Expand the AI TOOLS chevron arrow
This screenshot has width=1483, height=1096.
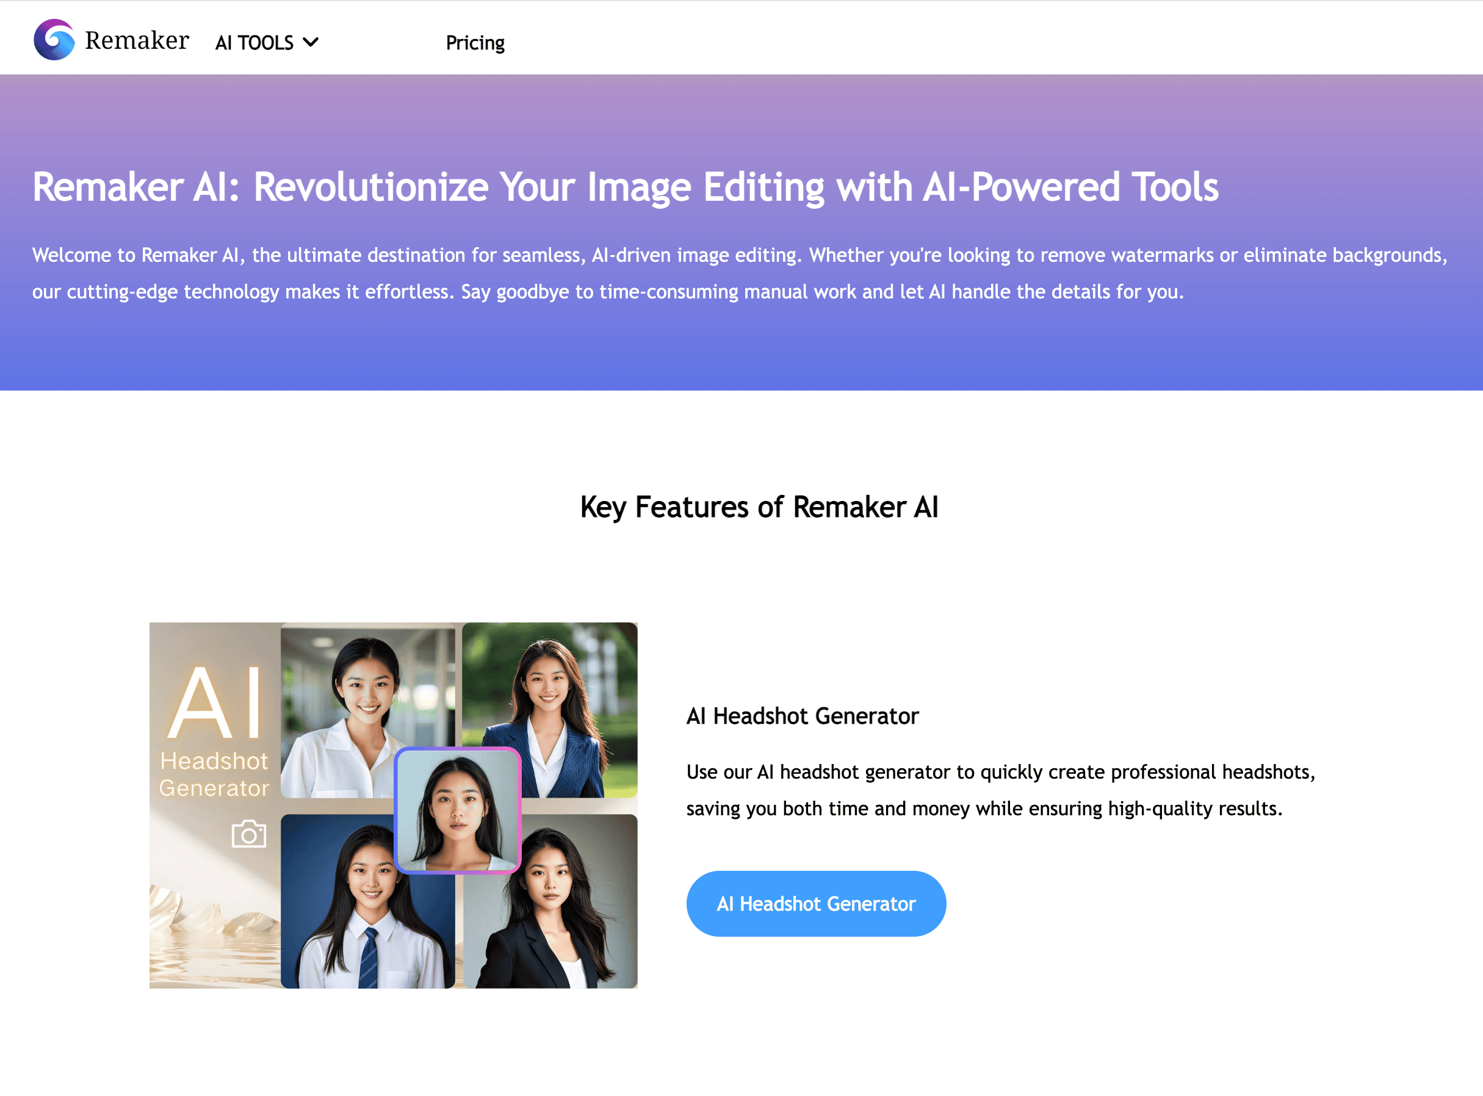(311, 43)
